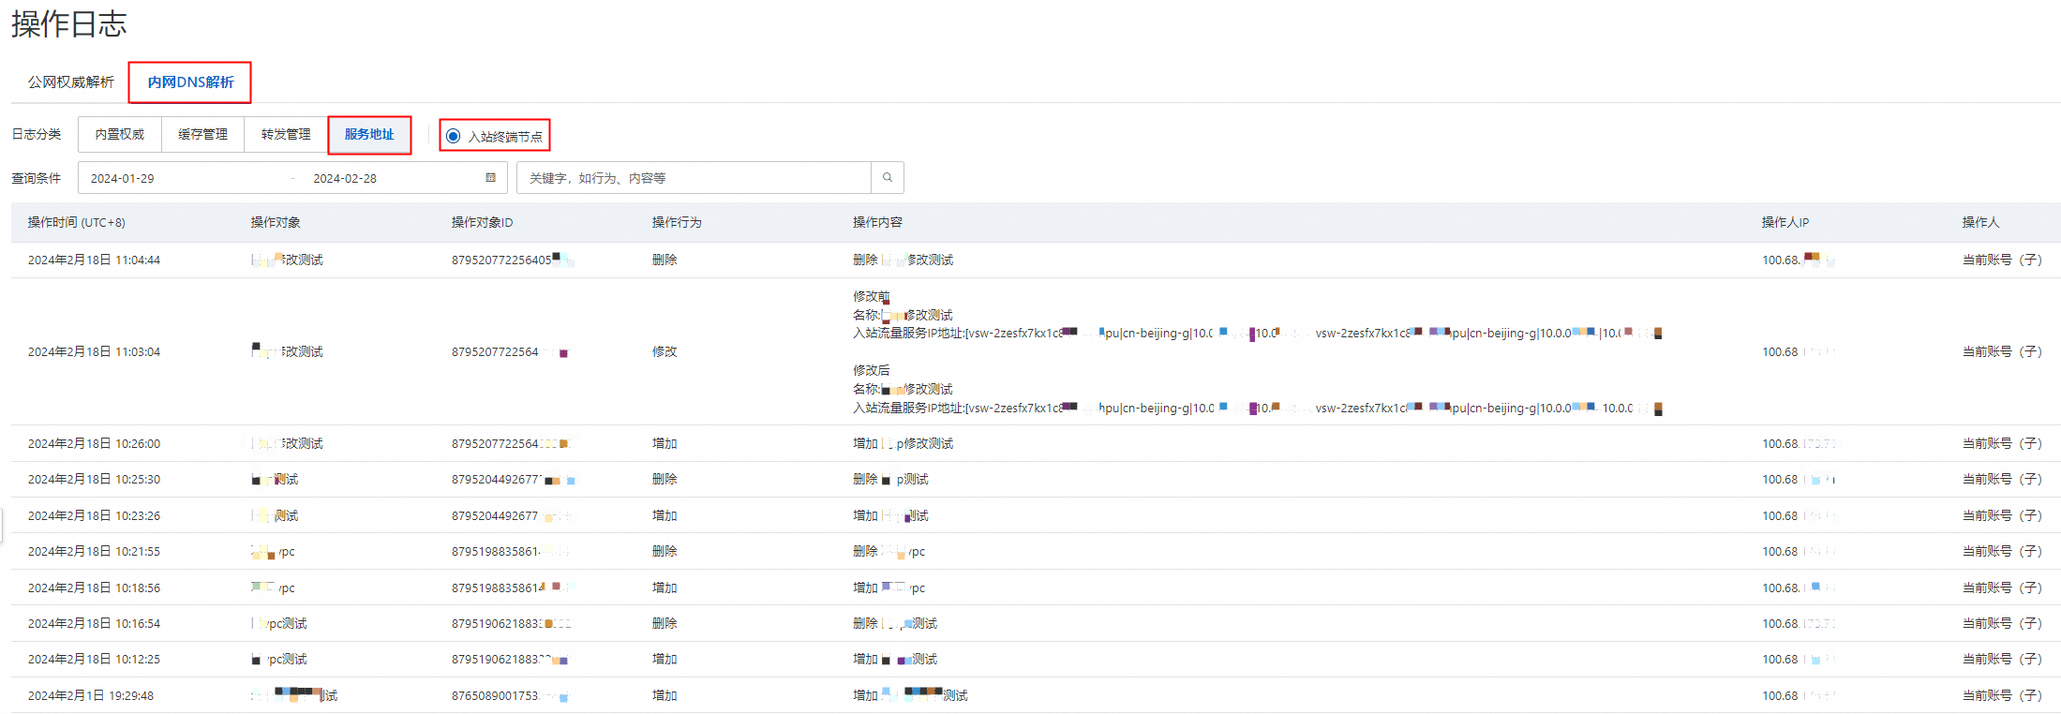
Task: Click 当前账号 (子) in the 11:03:04 row
Action: click(x=2002, y=351)
